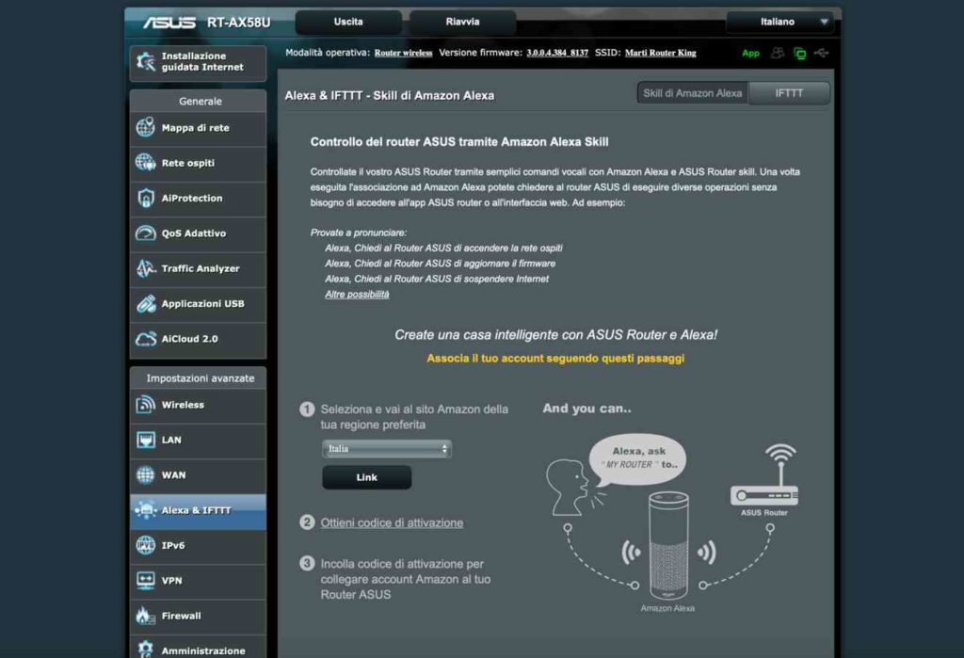The height and width of the screenshot is (658, 964).
Task: Follow the Altre possibilità link
Action: tap(357, 295)
